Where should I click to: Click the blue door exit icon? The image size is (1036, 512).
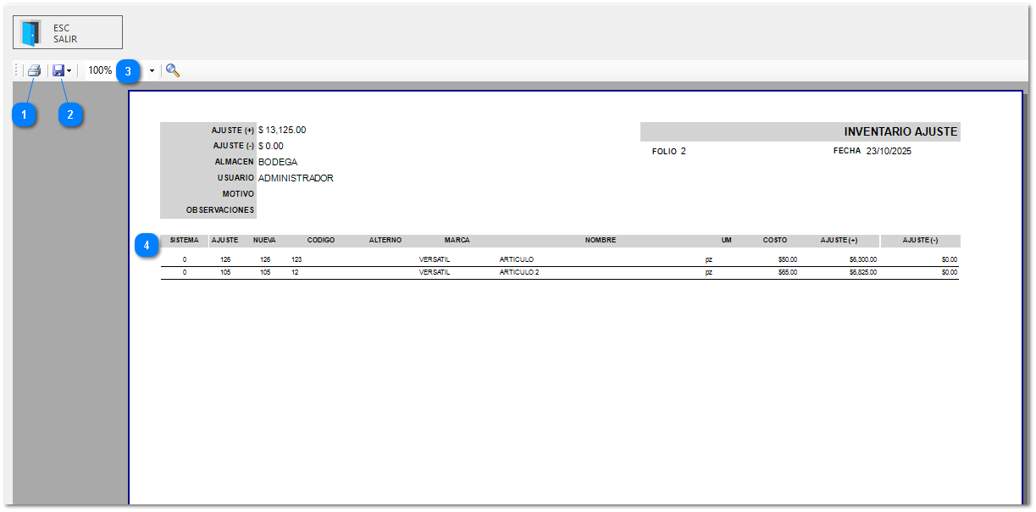[31, 33]
